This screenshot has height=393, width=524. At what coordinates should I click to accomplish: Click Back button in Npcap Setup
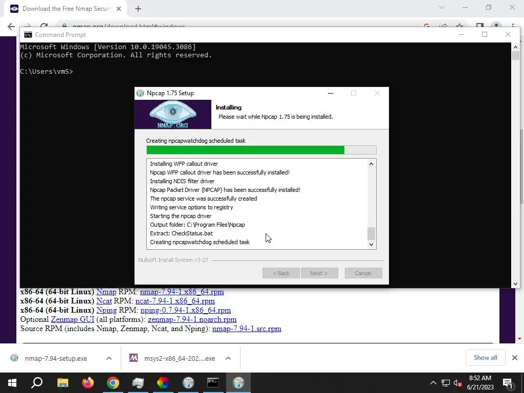[x=281, y=273]
